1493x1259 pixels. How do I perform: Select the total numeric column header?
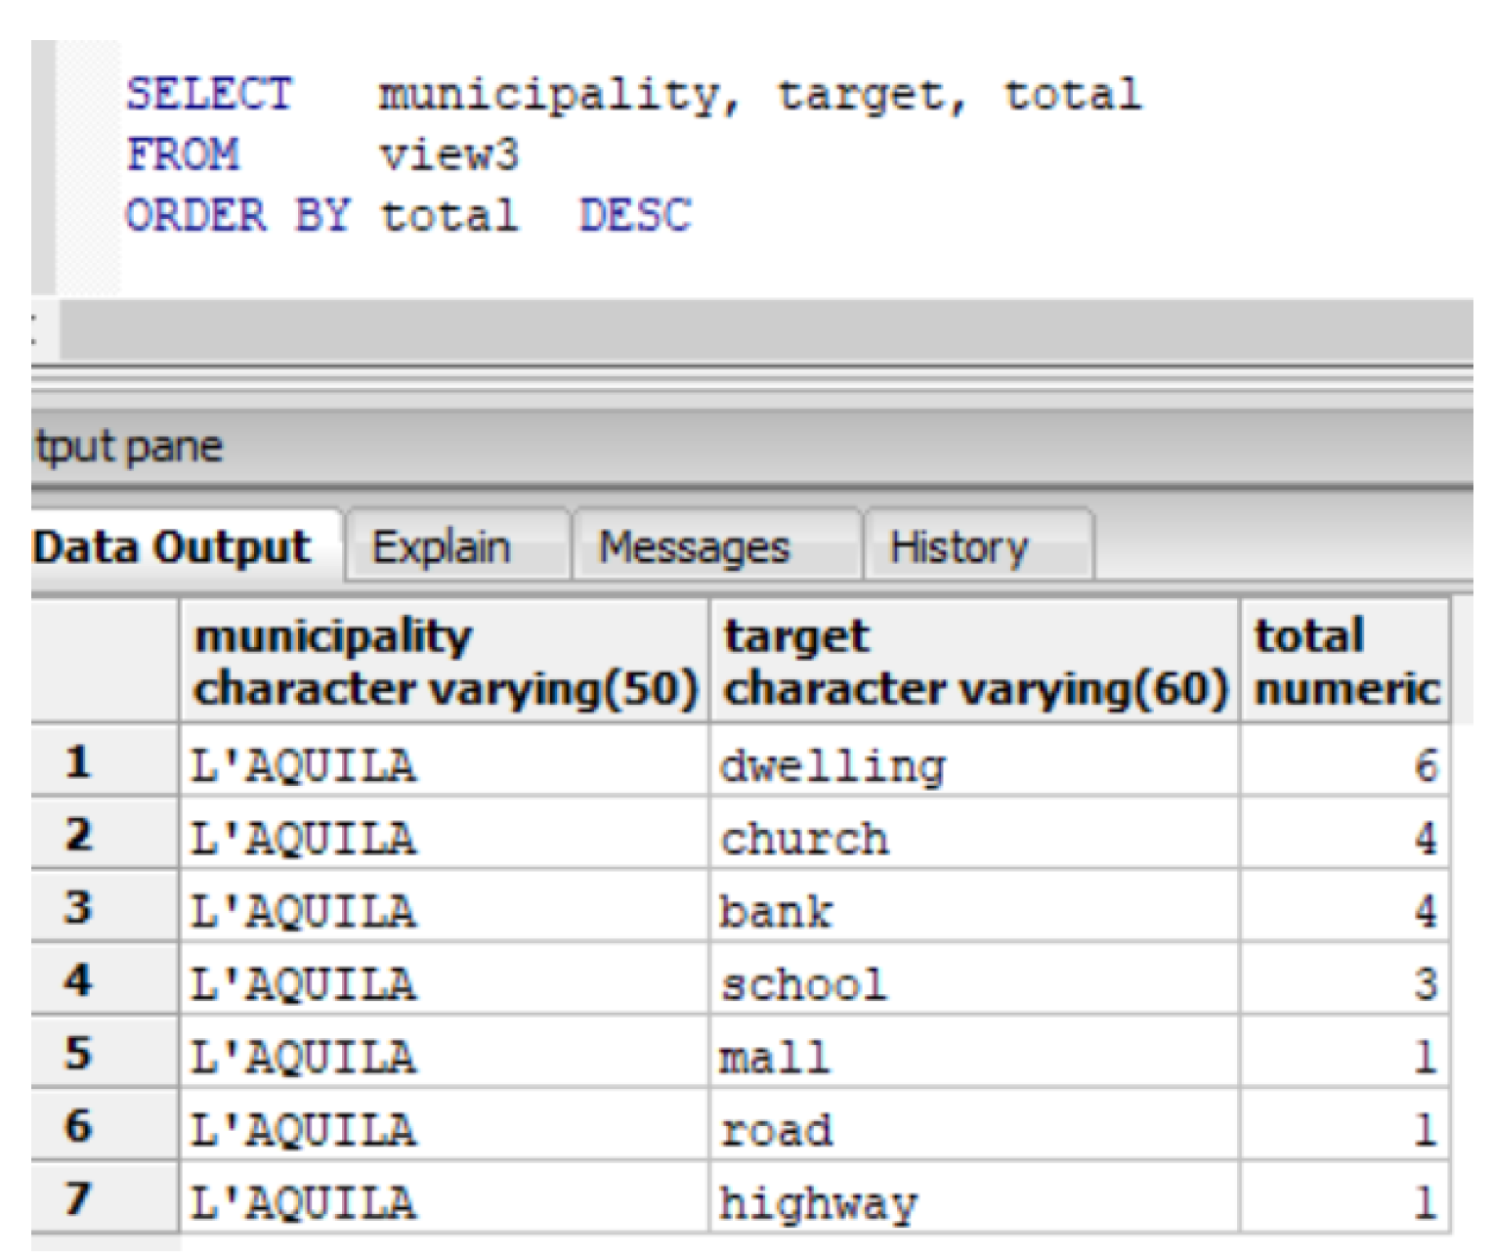point(1345,663)
